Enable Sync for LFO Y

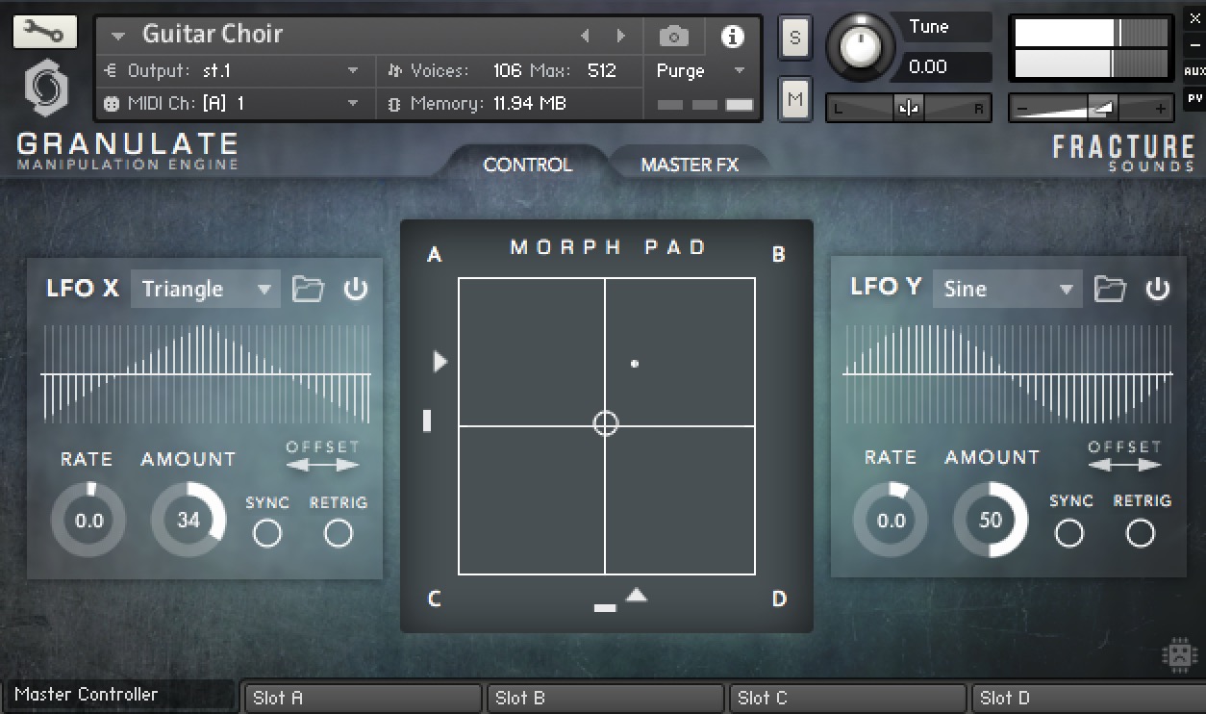[x=1068, y=531]
